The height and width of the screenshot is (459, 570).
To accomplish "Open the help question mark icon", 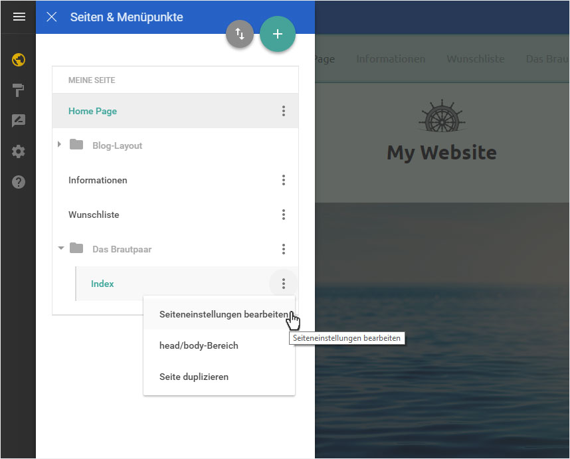I will tap(19, 182).
